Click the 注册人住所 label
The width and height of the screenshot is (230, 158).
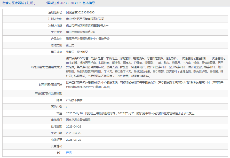(55, 26)
